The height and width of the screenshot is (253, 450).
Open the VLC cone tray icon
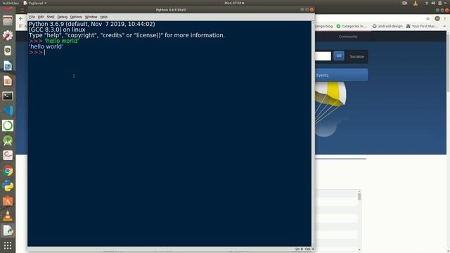416,3
